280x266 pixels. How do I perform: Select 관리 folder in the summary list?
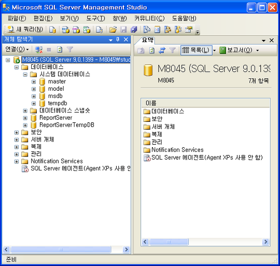click(157, 142)
